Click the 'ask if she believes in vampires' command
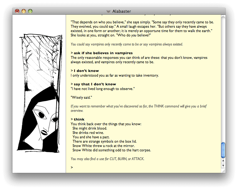 click(x=102, y=53)
